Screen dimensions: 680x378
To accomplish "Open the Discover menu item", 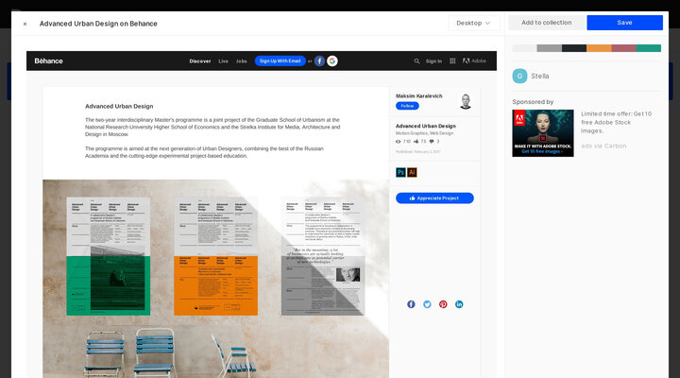I will pyautogui.click(x=200, y=61).
